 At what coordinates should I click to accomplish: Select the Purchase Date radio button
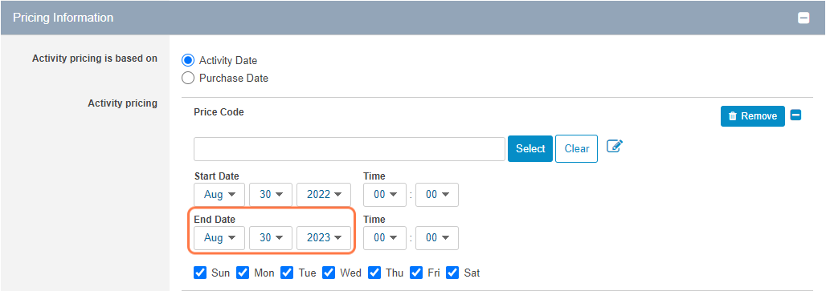(188, 79)
